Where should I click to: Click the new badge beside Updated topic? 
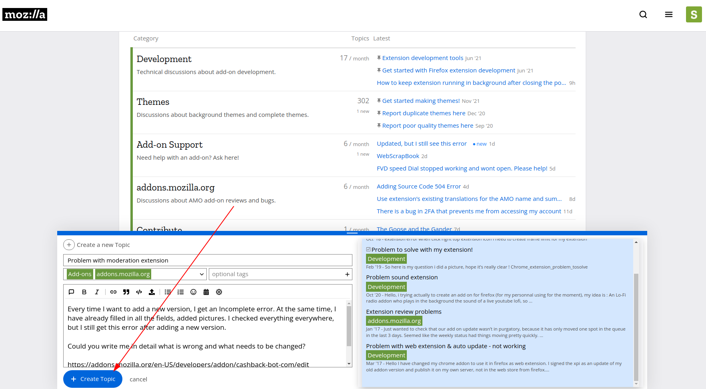tap(480, 144)
